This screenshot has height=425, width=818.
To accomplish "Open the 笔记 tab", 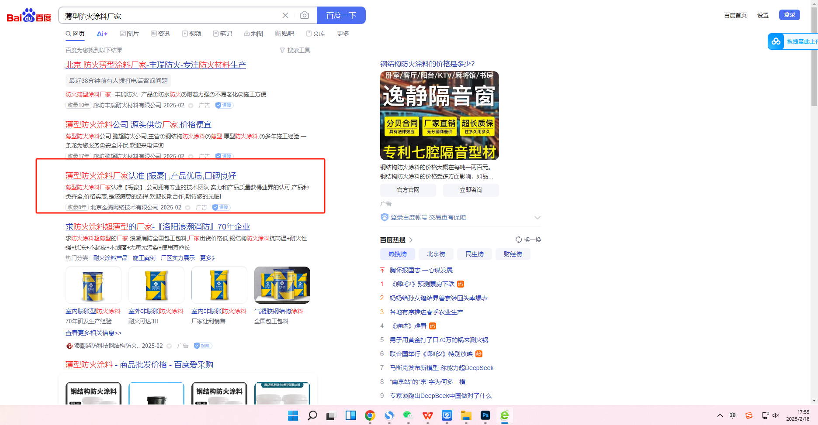I will (x=222, y=34).
